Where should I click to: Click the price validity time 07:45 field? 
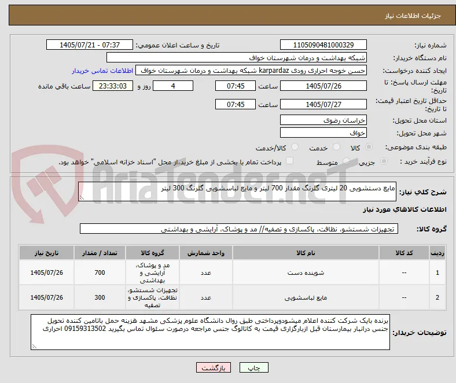tap(236, 104)
